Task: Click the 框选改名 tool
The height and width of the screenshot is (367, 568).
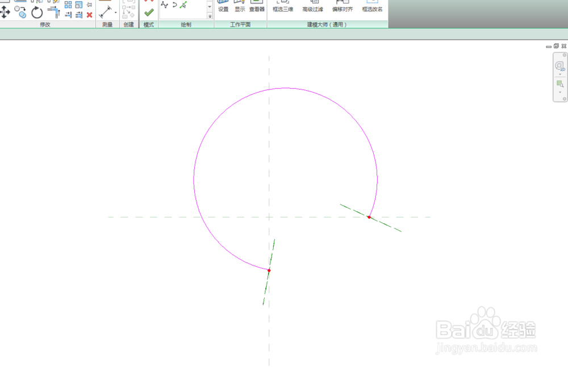Action: [x=372, y=6]
